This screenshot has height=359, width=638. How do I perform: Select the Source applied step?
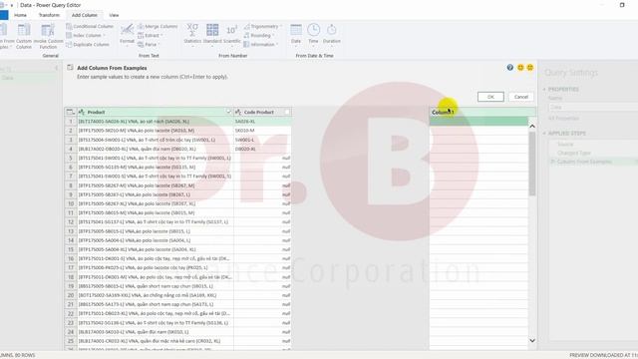click(565, 144)
